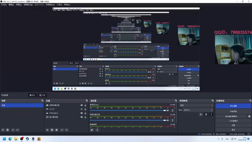Click 属性 properties button on source toolbar
252x142 pixels.
coord(32,95)
